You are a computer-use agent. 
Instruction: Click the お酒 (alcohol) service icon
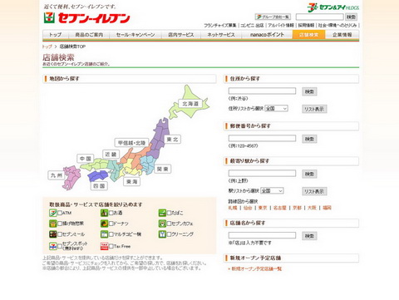point(104,213)
